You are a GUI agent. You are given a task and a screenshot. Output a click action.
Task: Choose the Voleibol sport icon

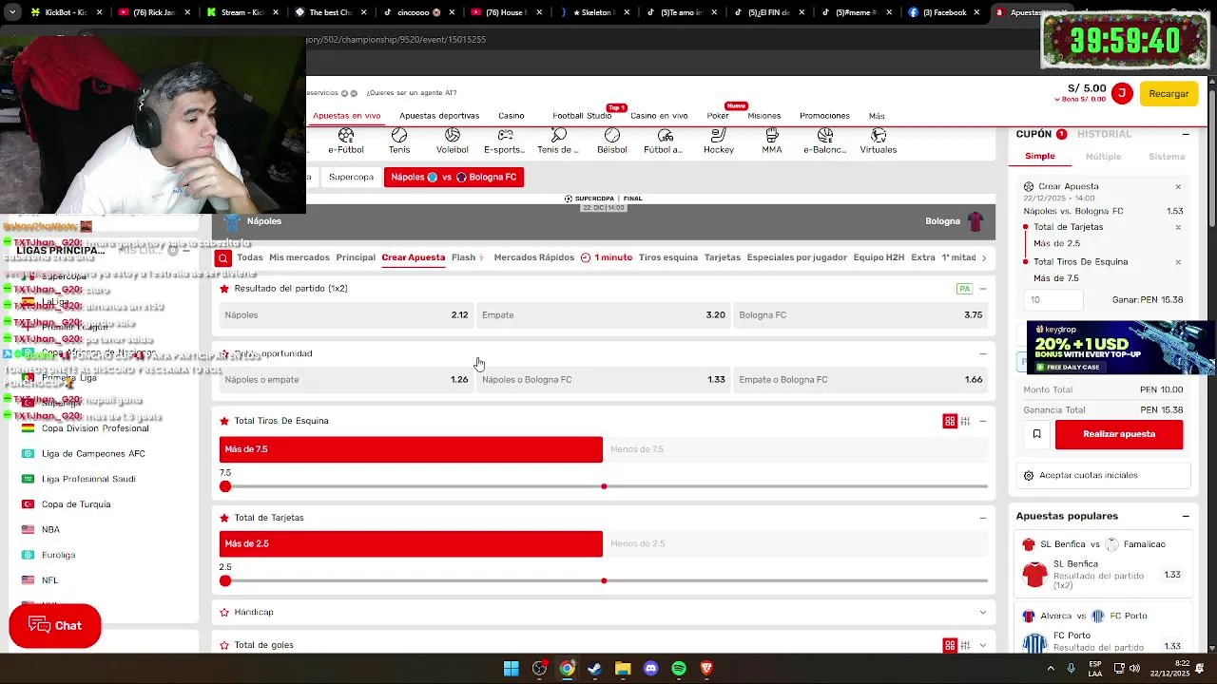[x=453, y=142]
